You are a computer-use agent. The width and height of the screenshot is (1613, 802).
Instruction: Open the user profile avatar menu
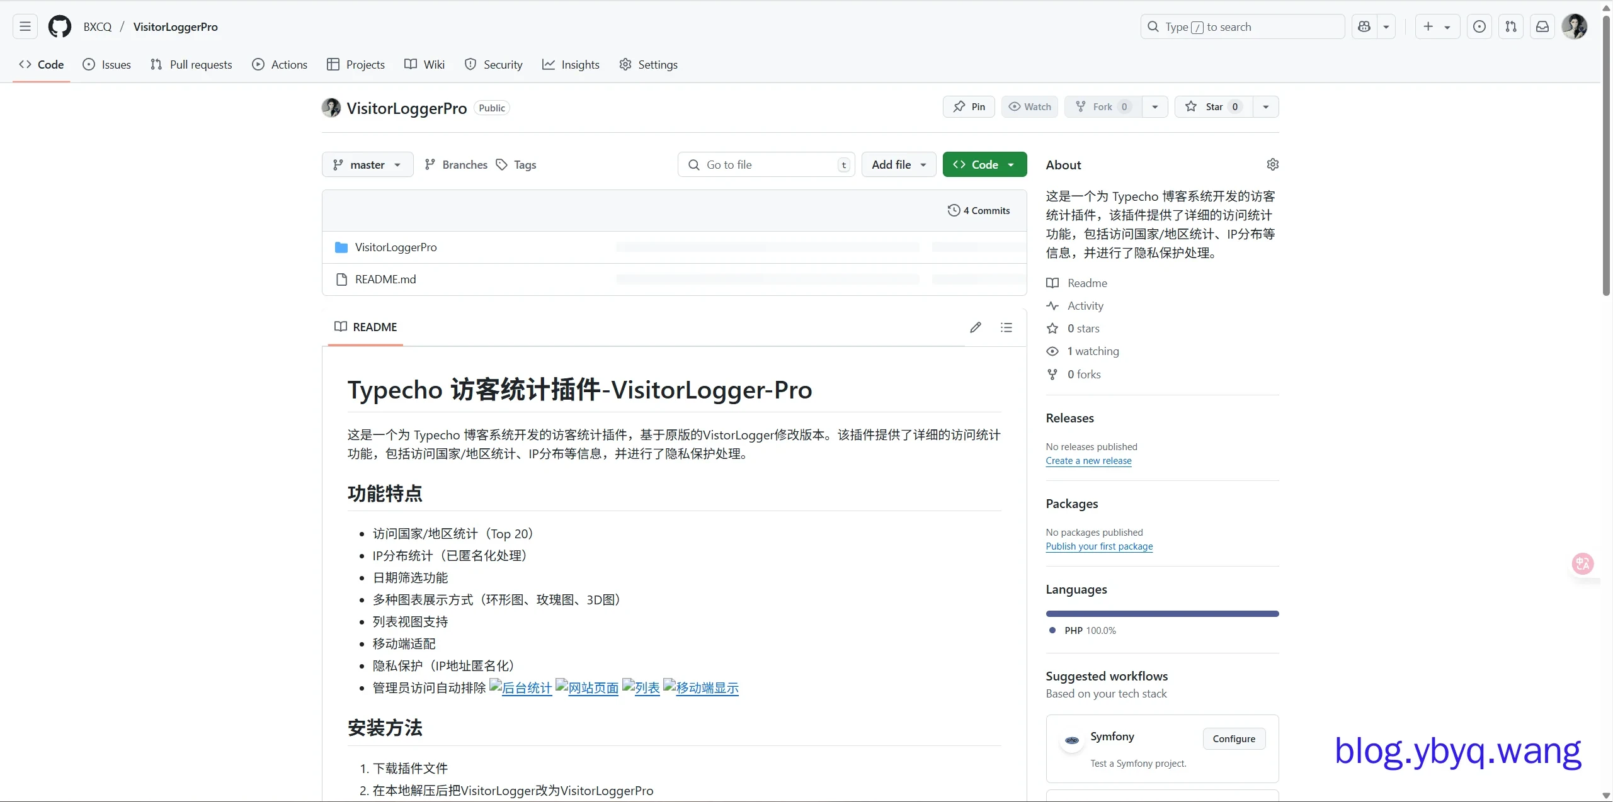click(x=1575, y=26)
